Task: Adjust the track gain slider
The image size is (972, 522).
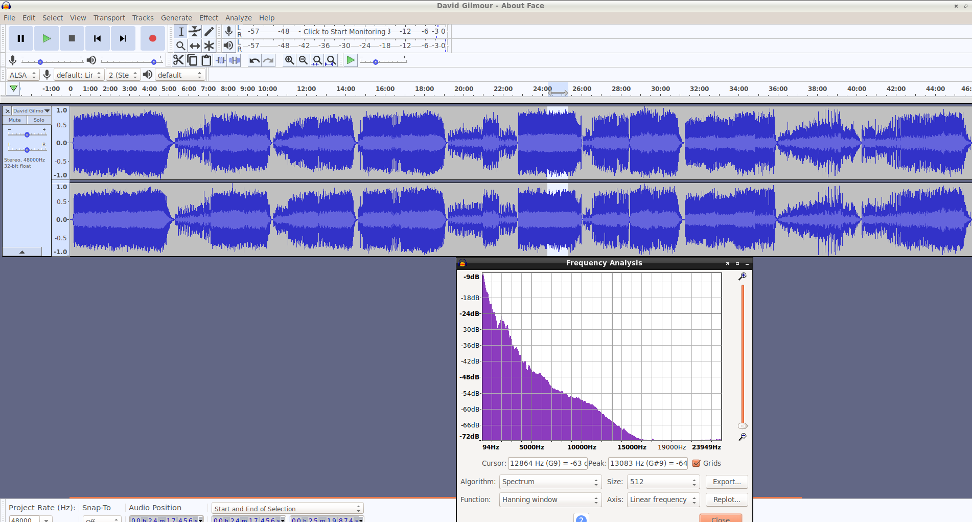Action: click(x=27, y=134)
